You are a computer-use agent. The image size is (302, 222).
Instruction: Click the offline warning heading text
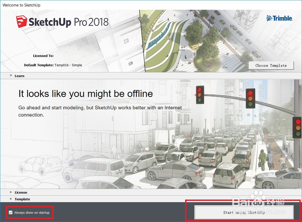(85, 94)
